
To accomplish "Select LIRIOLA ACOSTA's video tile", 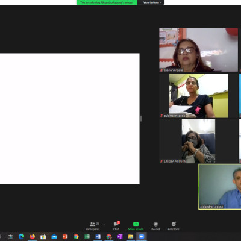I will pyautogui.click(x=199, y=141).
